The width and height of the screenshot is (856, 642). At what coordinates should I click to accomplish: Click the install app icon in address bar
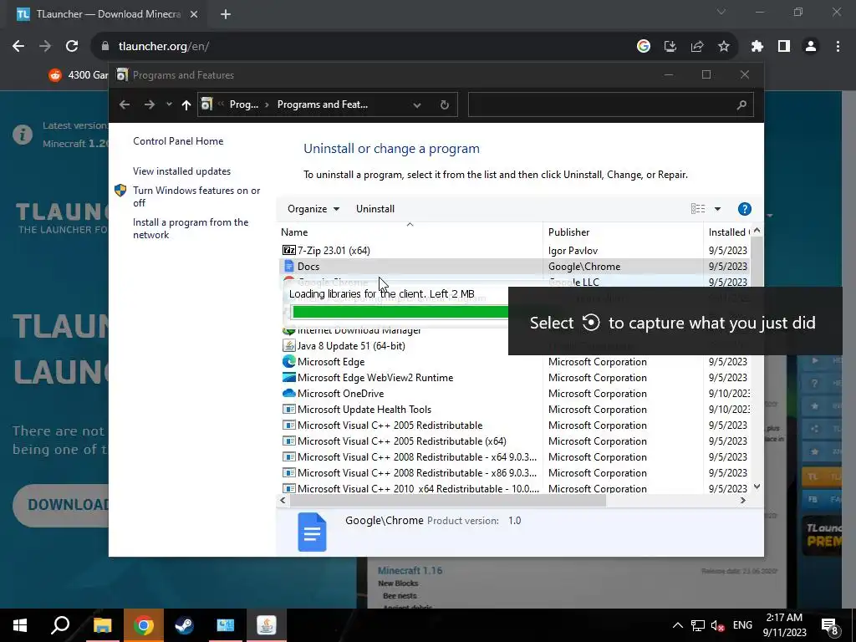[x=670, y=47]
